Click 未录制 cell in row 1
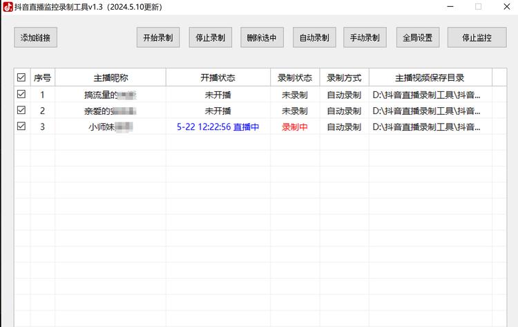This screenshot has height=327, width=518. [295, 95]
